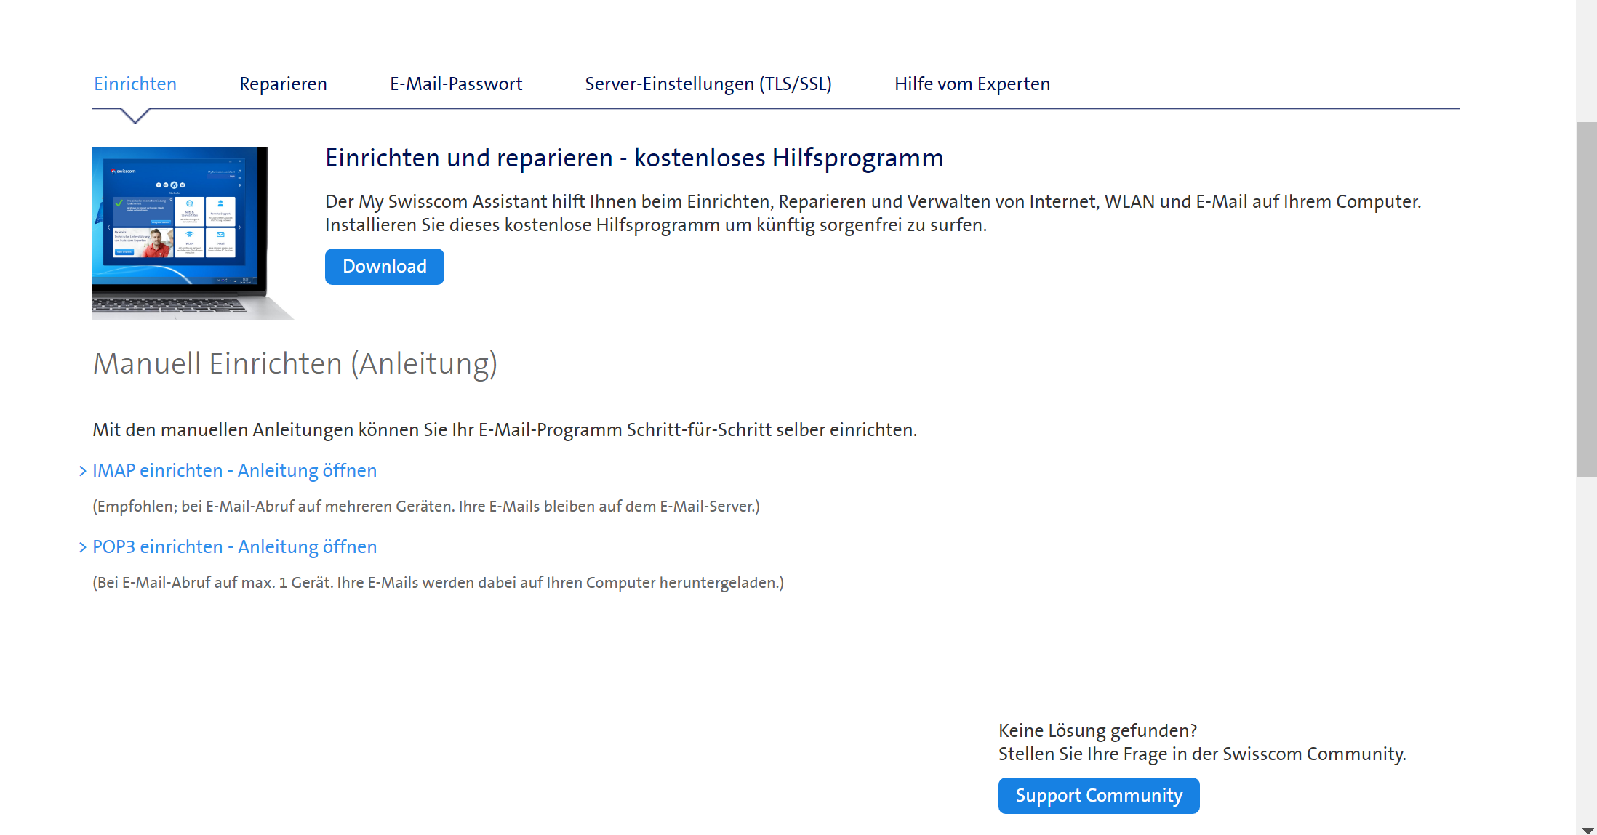Viewport: 1597px width, 835px height.
Task: Open the Hilfe vom Experten tab
Action: pyautogui.click(x=972, y=84)
